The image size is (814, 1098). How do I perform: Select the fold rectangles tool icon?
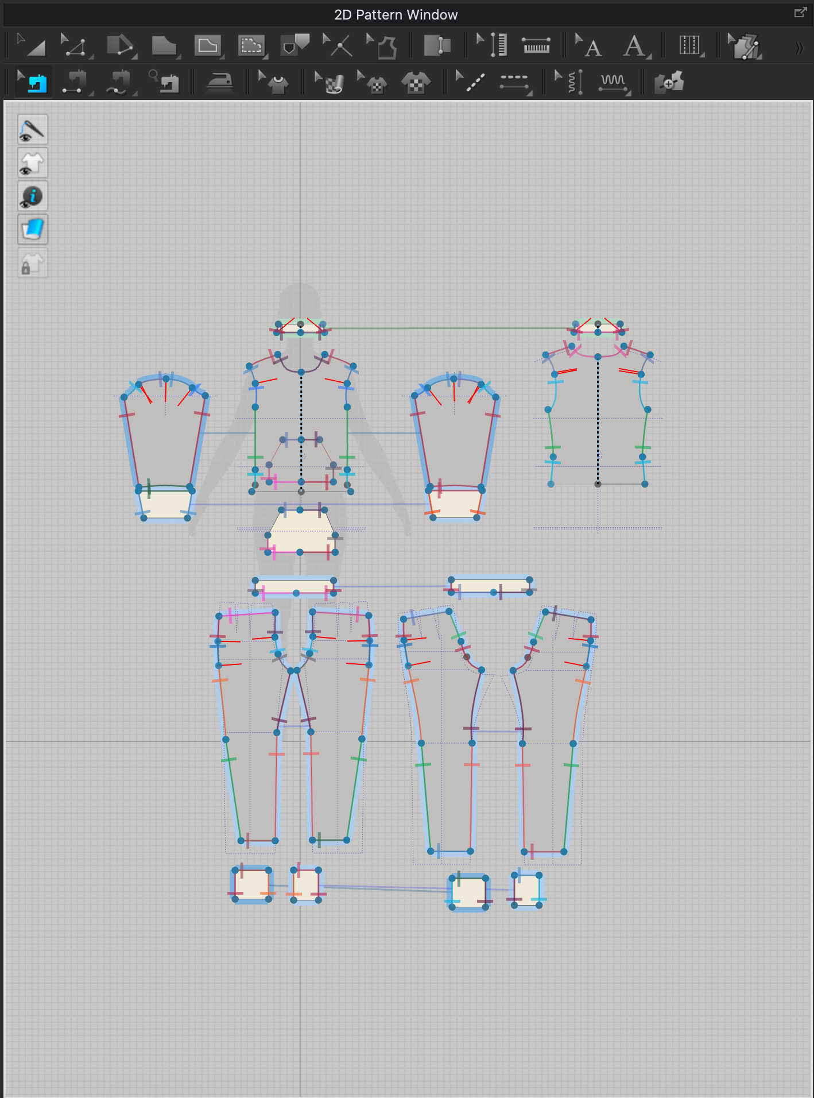pos(437,46)
